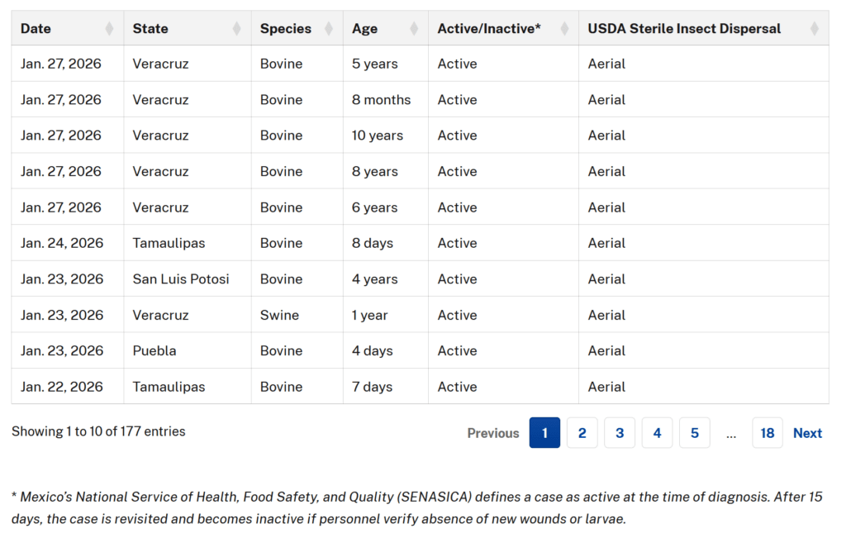
Task: Click Active/Inactive column sort icon
Action: [x=564, y=29]
